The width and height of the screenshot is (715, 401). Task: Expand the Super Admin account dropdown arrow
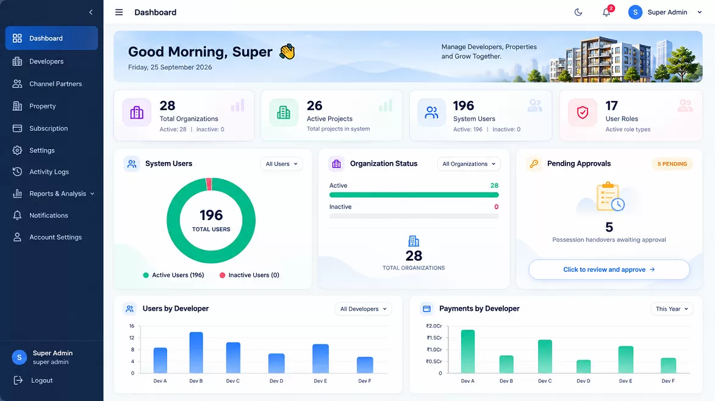[x=700, y=12]
